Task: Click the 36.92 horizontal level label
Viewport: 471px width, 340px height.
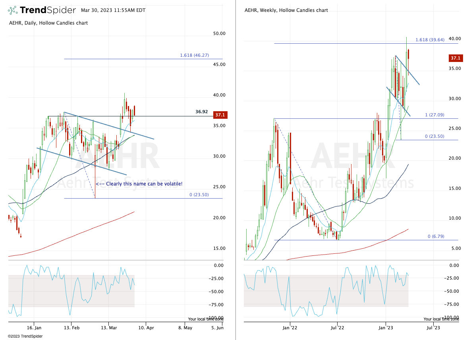Action: coord(202,112)
